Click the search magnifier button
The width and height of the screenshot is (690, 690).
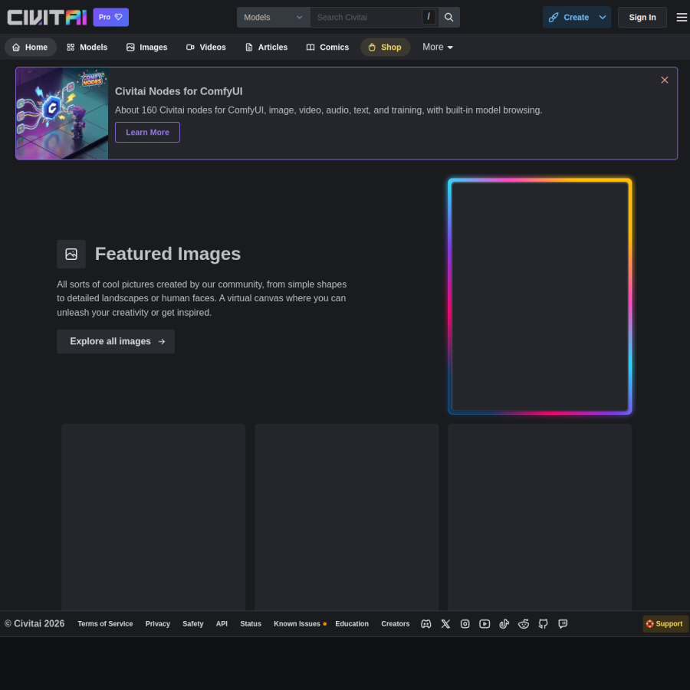pyautogui.click(x=449, y=17)
